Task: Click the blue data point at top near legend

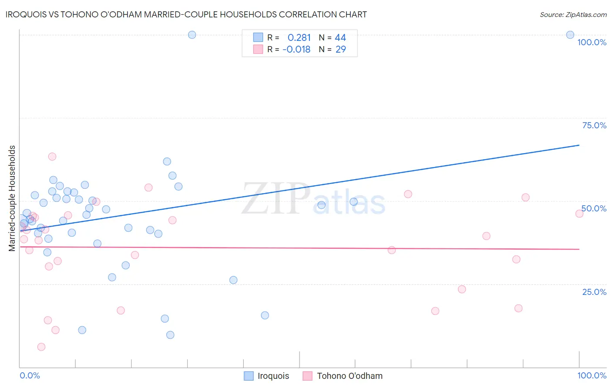Action: click(x=192, y=35)
